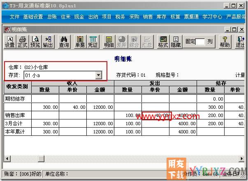The height and width of the screenshot is (181, 248).
Task: Open the 票据通 menu
Action: 191,17
